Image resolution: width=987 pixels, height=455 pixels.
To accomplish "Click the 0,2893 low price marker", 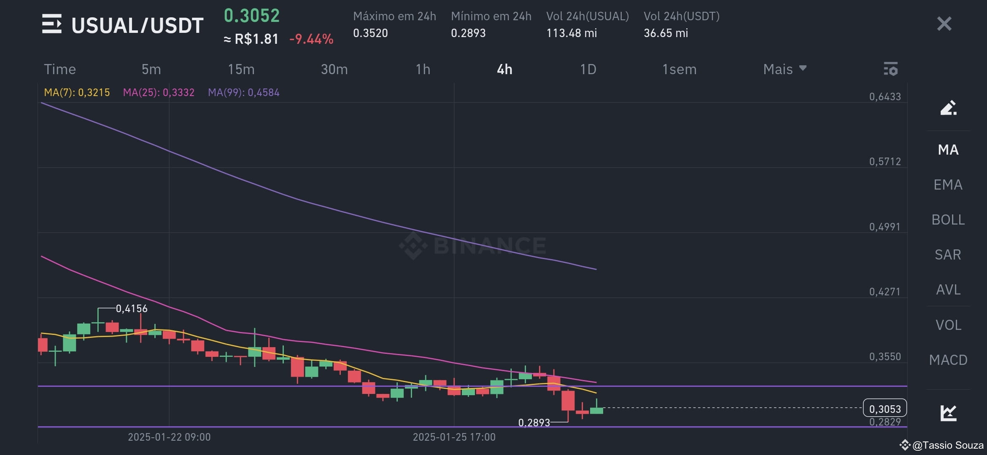I will click(x=534, y=422).
